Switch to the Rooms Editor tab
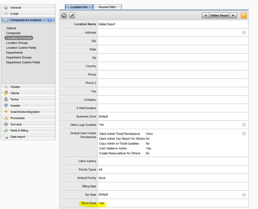 click(x=107, y=7)
